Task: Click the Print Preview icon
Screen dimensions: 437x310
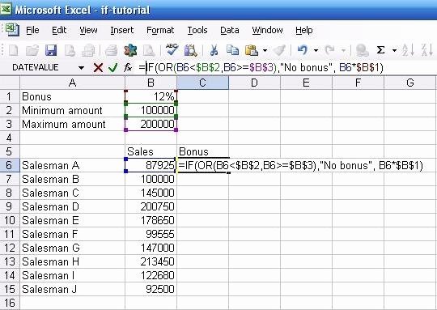Action: pyautogui.click(x=149, y=50)
